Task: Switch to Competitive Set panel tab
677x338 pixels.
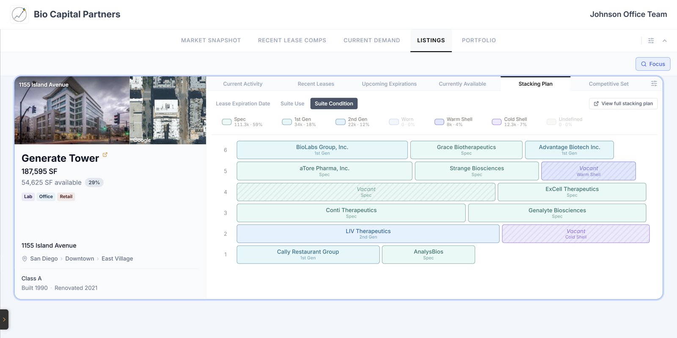Action: 608,84
